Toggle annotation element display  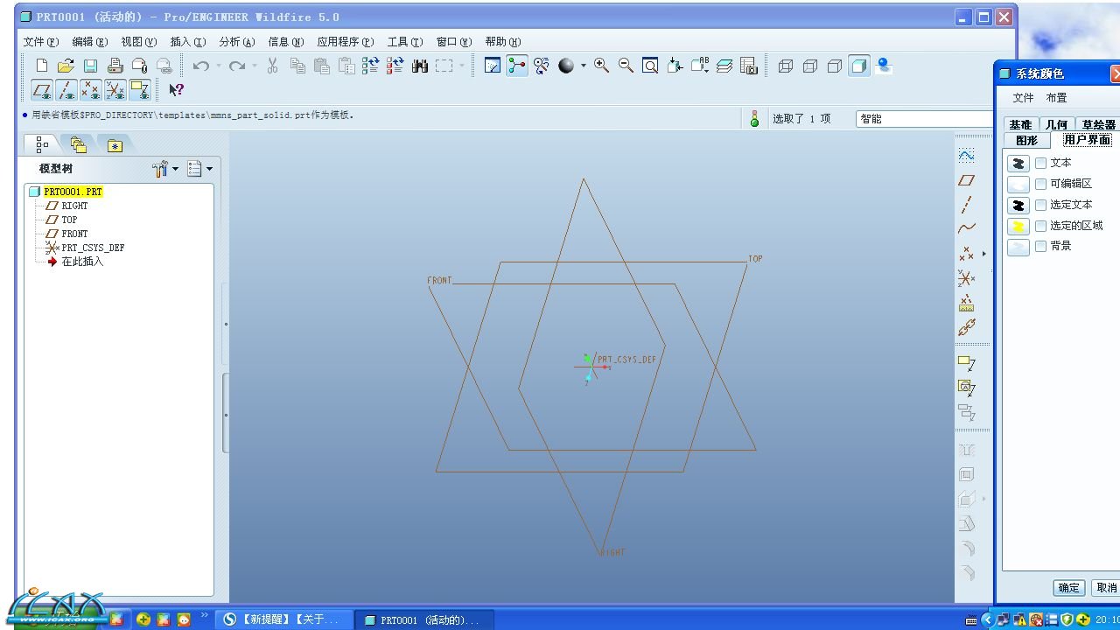click(x=140, y=89)
